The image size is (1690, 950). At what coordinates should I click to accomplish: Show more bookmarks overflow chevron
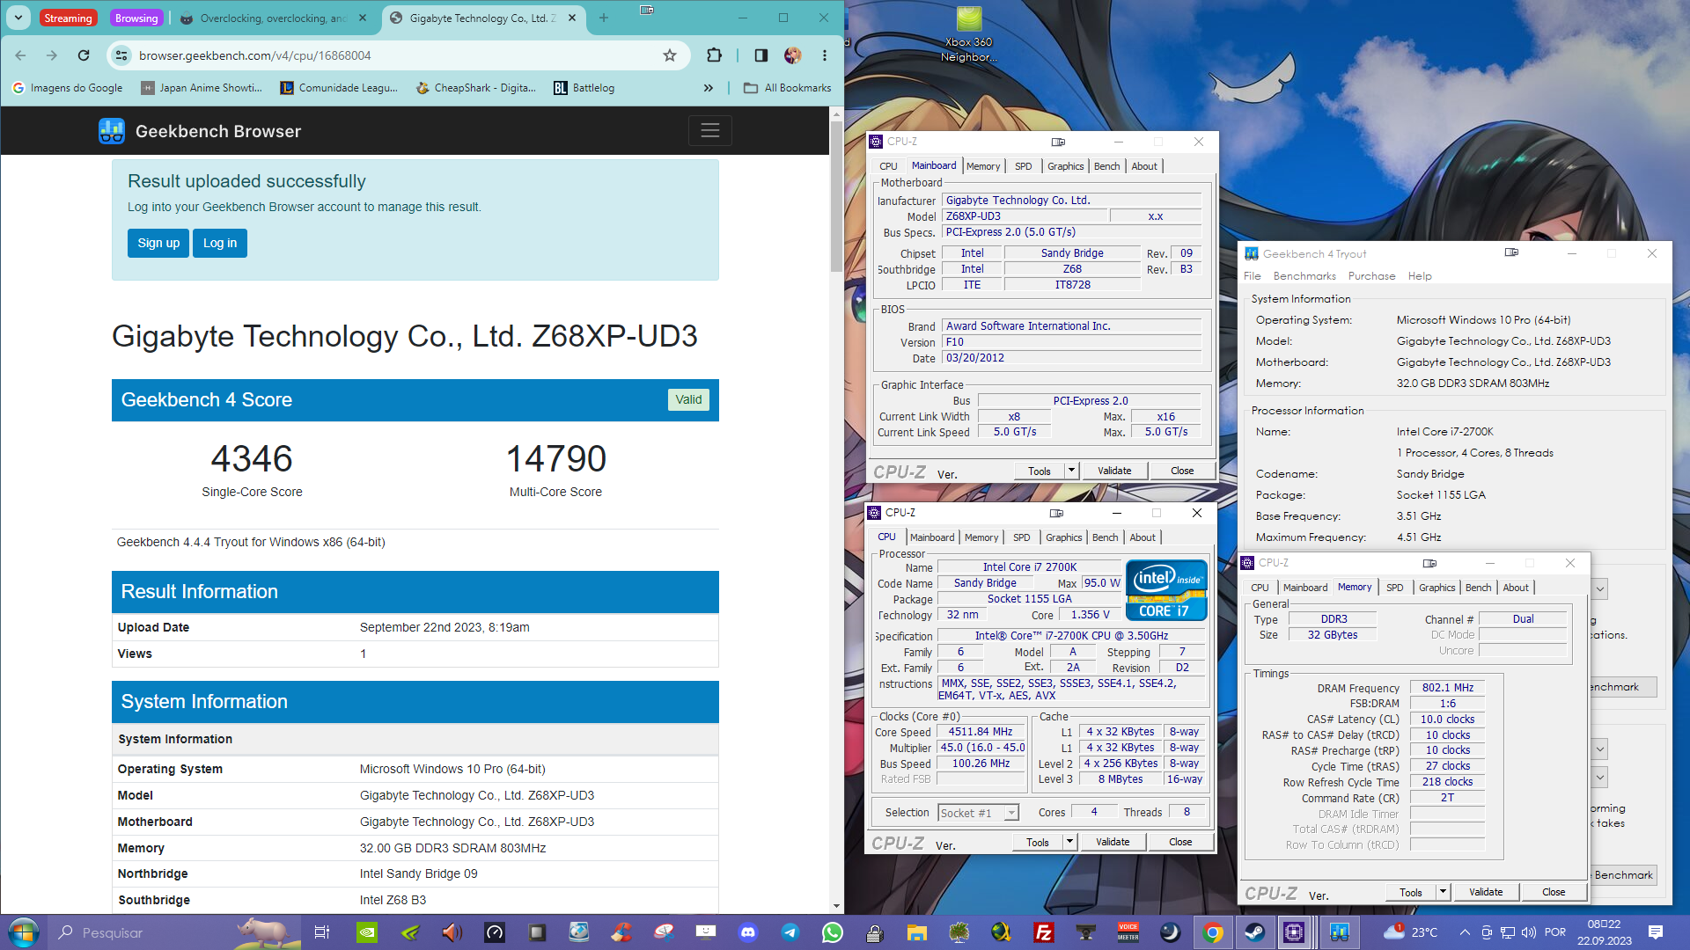tap(709, 88)
